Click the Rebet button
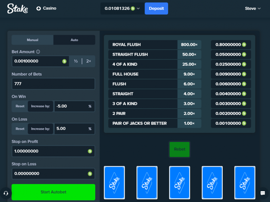The height and width of the screenshot is (202, 270). point(180,149)
